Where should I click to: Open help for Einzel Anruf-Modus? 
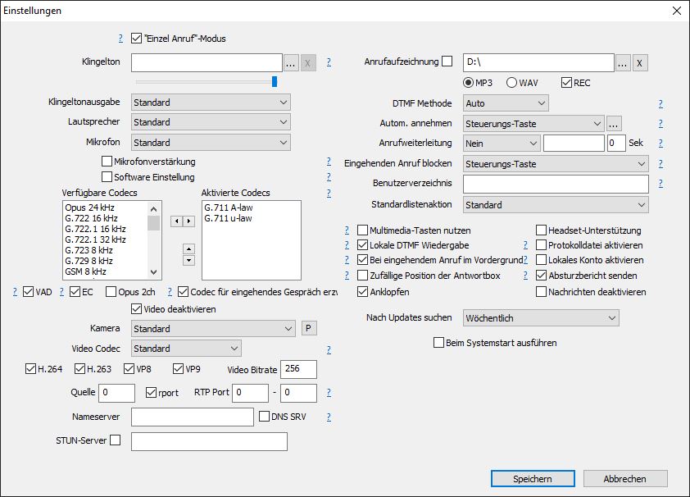coord(120,39)
